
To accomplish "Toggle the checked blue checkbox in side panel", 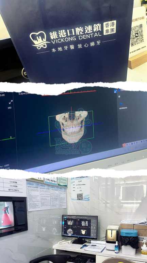I will pyautogui.click(x=119, y=90).
